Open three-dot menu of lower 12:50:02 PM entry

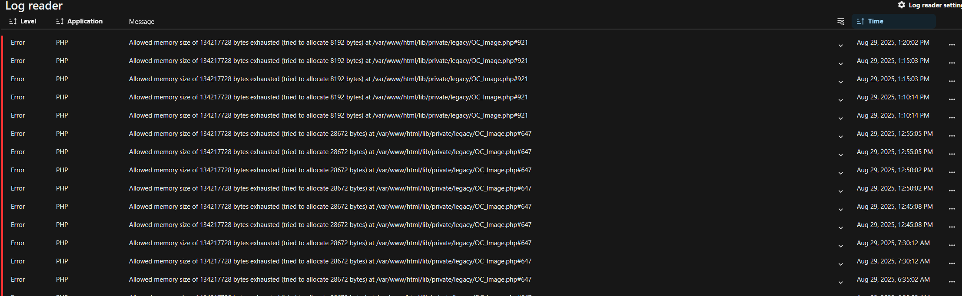tap(952, 191)
